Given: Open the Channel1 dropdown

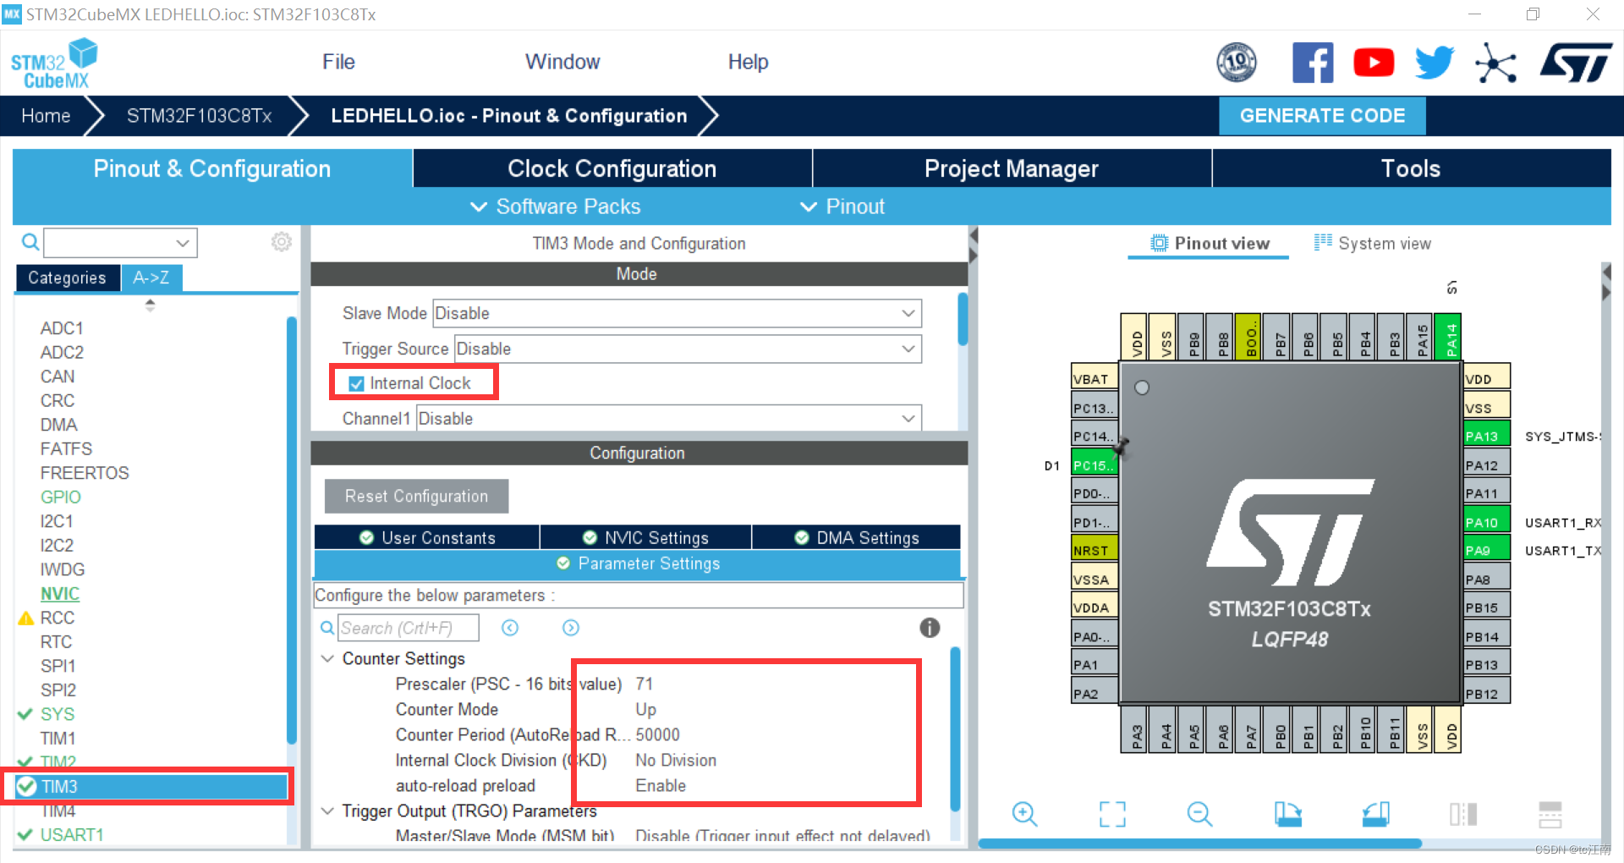Looking at the screenshot, I should tap(668, 419).
